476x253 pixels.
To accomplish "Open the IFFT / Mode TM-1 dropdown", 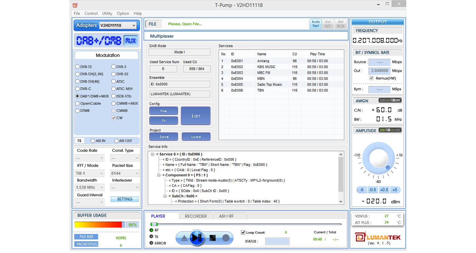I will (x=89, y=173).
